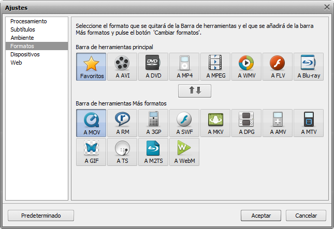Select the A AMV player icon
This screenshot has height=229, width=334.
(x=278, y=123)
